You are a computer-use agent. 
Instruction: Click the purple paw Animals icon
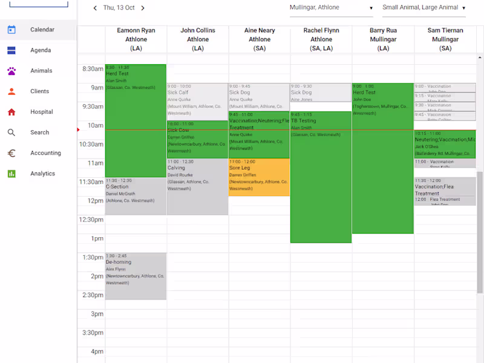pyautogui.click(x=11, y=71)
